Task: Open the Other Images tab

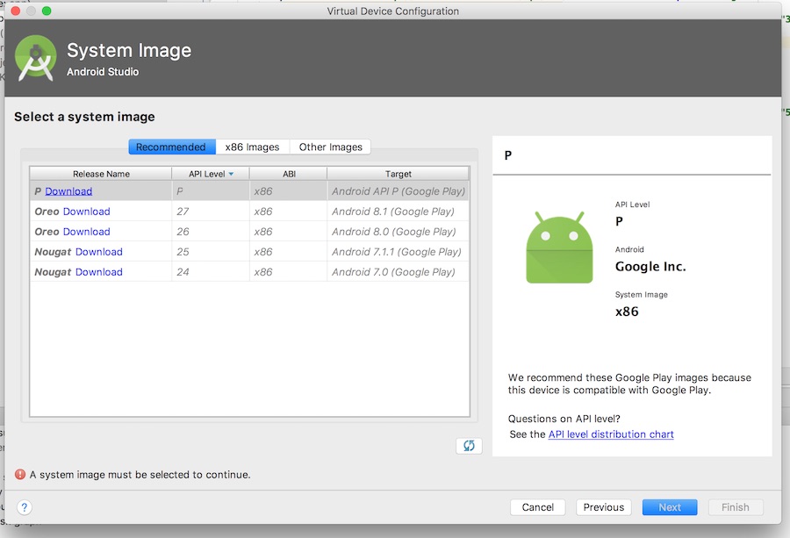Action: pyautogui.click(x=331, y=147)
